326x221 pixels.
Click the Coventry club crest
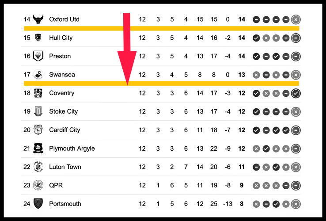coord(38,93)
